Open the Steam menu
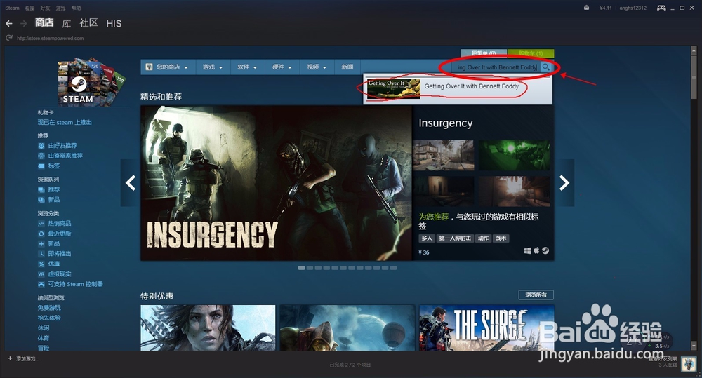 tap(12, 8)
